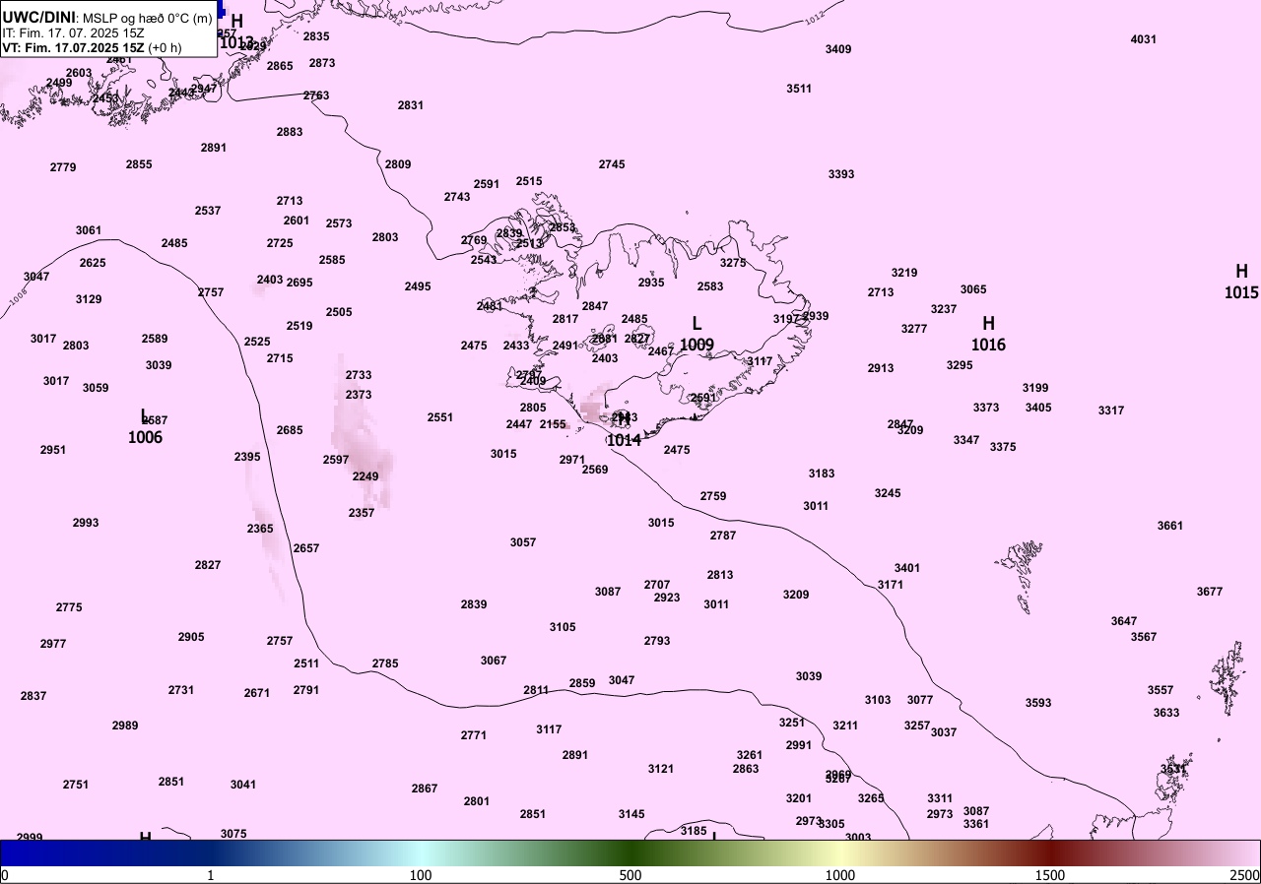The width and height of the screenshot is (1261, 884).
Task: Click the freezing level value 3065
Action: pyautogui.click(x=973, y=289)
